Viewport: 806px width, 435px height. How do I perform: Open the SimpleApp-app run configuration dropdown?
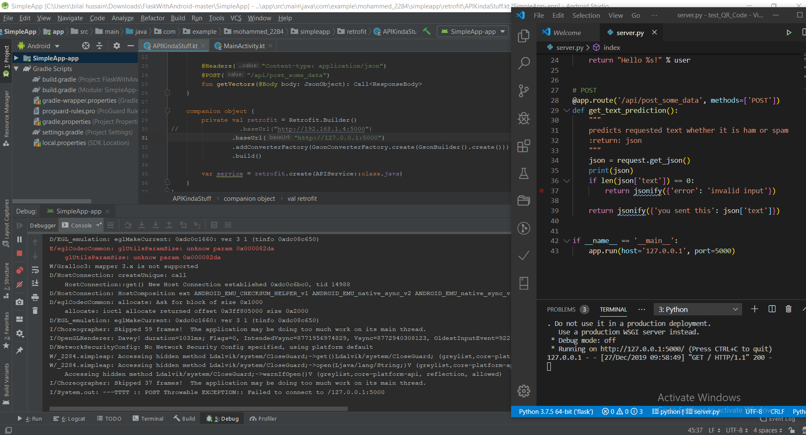473,32
